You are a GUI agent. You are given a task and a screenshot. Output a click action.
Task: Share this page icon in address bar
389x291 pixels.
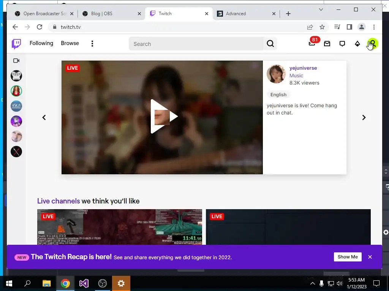point(310,27)
